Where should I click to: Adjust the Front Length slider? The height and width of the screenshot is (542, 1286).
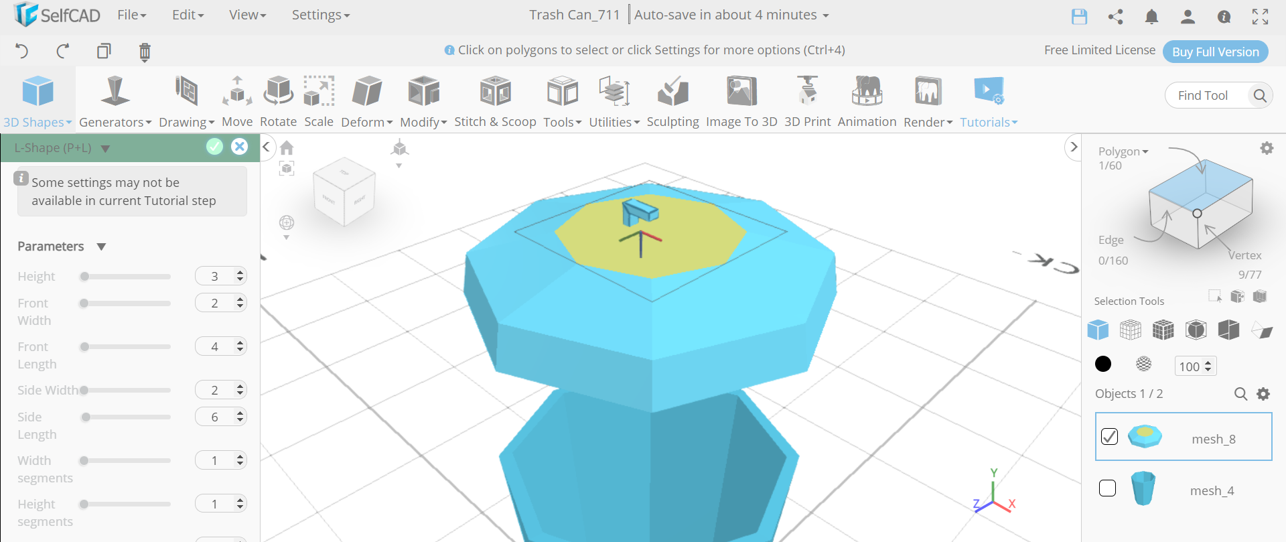pyautogui.click(x=125, y=347)
